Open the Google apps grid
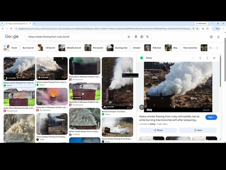This screenshot has width=226, height=170. pyautogui.click(x=211, y=37)
